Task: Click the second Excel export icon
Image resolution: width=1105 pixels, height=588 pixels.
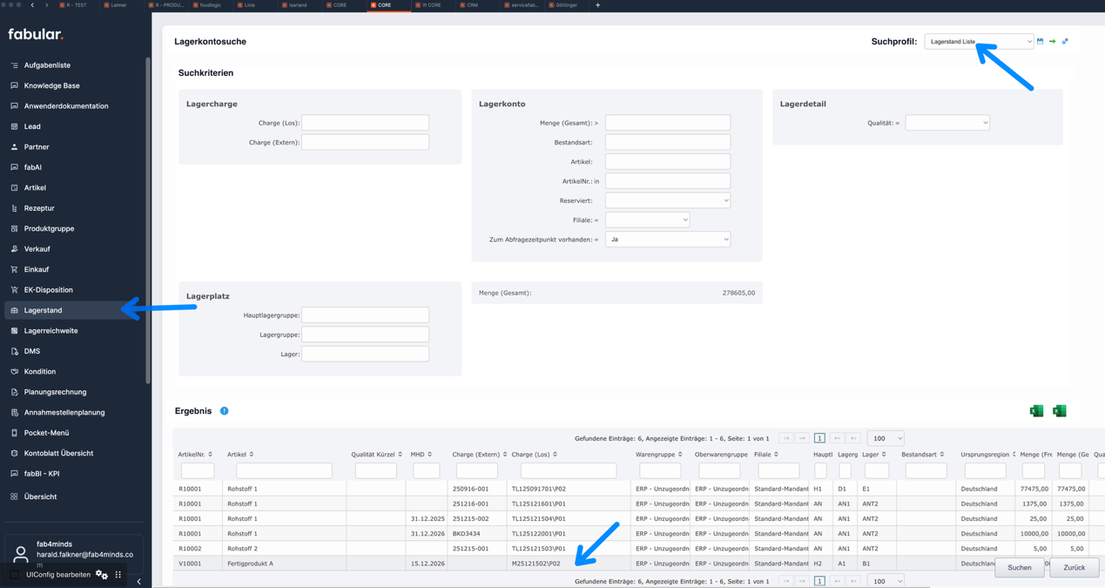Action: (x=1059, y=411)
